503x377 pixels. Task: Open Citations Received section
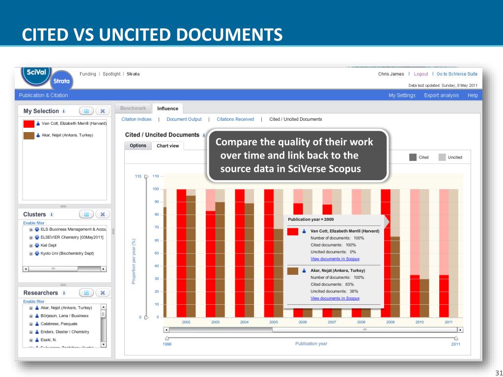tap(235, 119)
